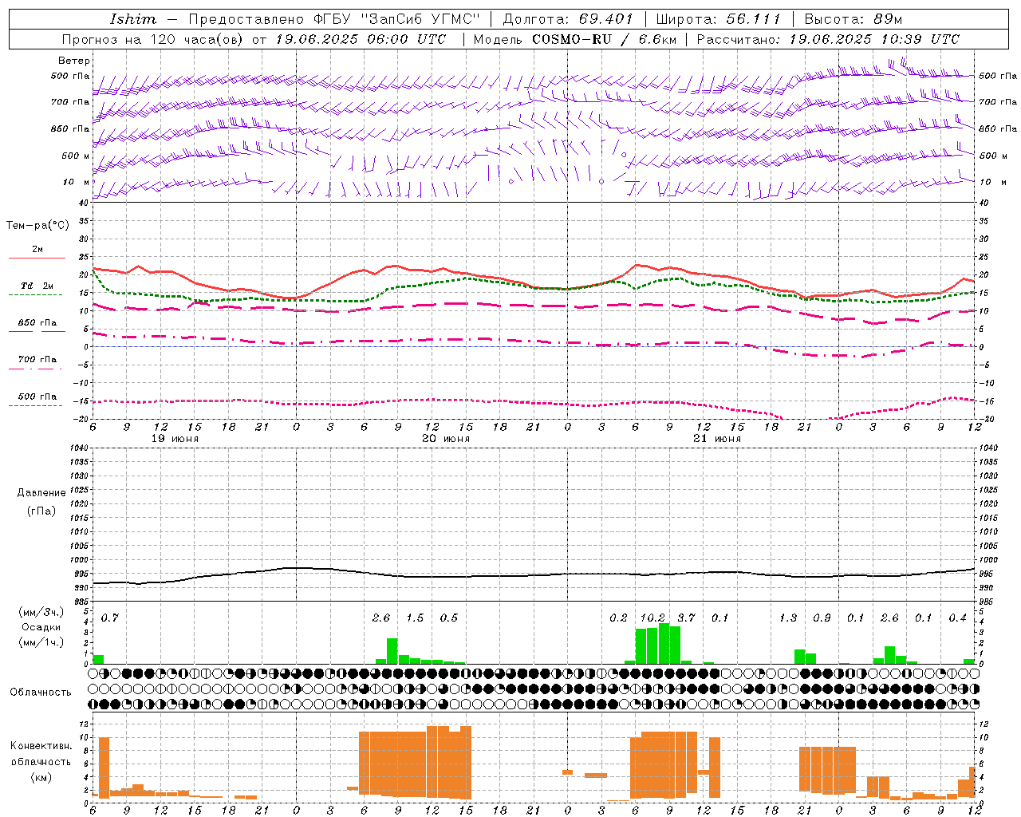Click the precipitation total "1.5"

[415, 618]
